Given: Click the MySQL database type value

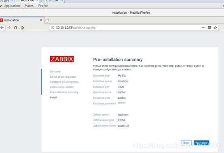Looking at the screenshot, I should 122,76.
